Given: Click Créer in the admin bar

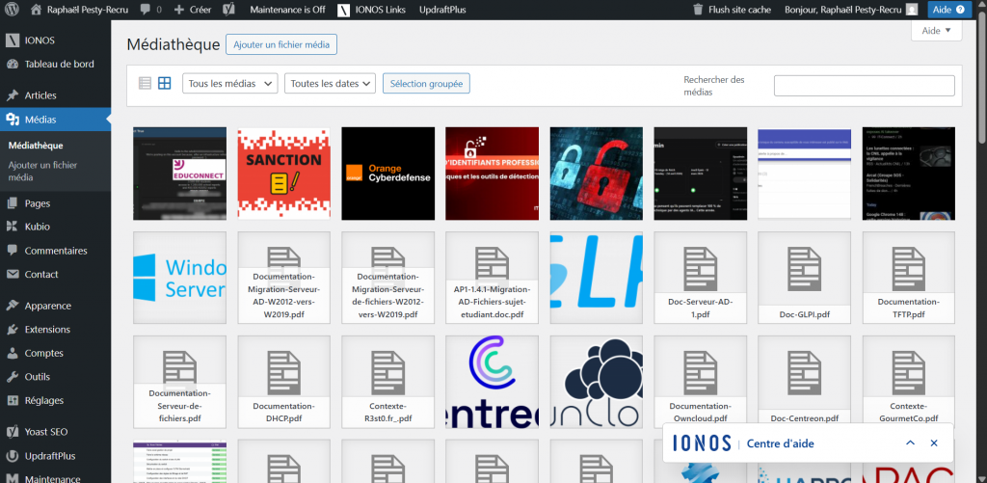Looking at the screenshot, I should pyautogui.click(x=193, y=10).
